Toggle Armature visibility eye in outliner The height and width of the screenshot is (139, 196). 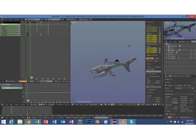pos(191,50)
